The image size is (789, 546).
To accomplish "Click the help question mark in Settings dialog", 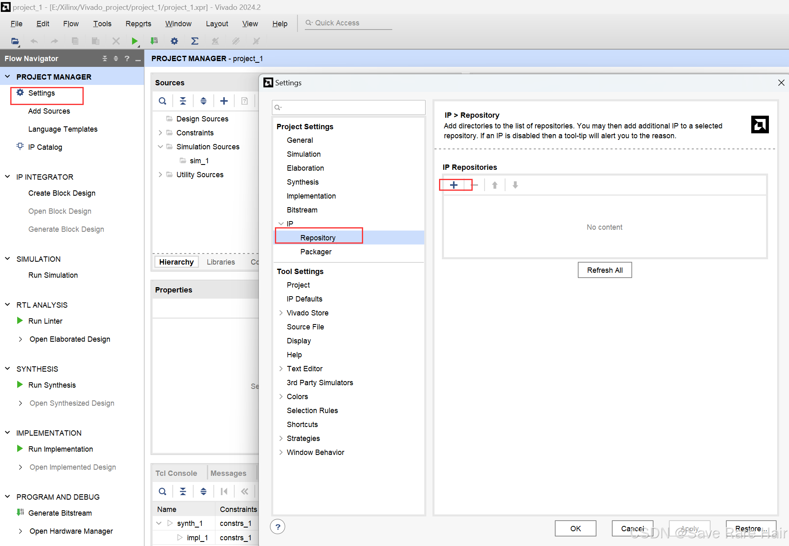I will pos(278,527).
